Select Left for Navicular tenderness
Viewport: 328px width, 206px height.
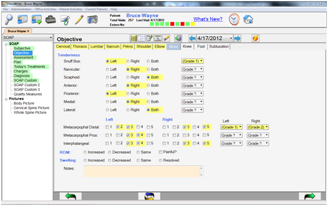[107, 70]
